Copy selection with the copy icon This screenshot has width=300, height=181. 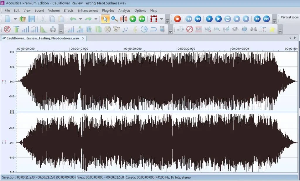[x=52, y=19]
